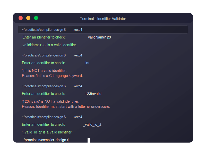The width and height of the screenshot is (206, 154).
Task: Click the white block cursor at the last prompt
Action: coord(89,140)
